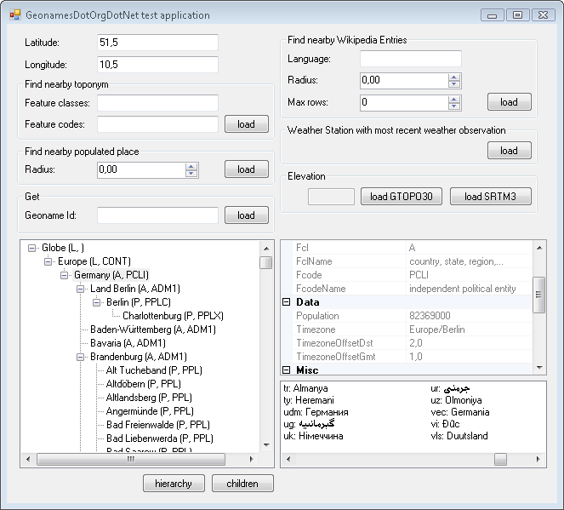Click tree view horizontal scroll left arrow
Screen dimensions: 564x510
(x=28, y=459)
